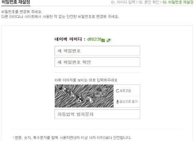
Task: Click the password tip about 영문, 숫자, 특수문자
Action: 72,138
